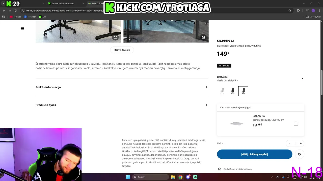Open the IKEA hamburger menu
This screenshot has width=323, height=181.
(22, 28)
